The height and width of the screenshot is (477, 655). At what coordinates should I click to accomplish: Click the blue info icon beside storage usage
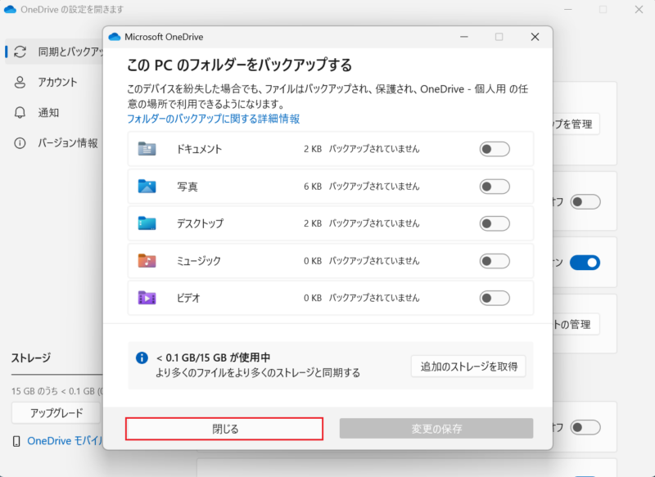[x=142, y=358]
